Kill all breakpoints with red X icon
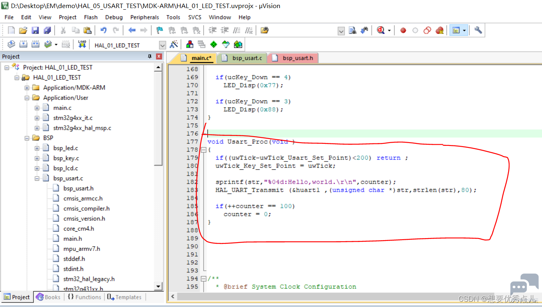Screen dimensions: 542x307 [x=439, y=30]
